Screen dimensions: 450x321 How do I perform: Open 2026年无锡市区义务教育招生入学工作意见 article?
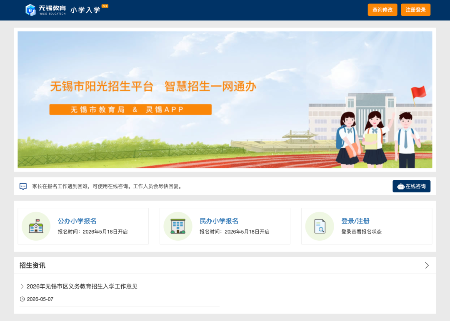pyautogui.click(x=82, y=286)
